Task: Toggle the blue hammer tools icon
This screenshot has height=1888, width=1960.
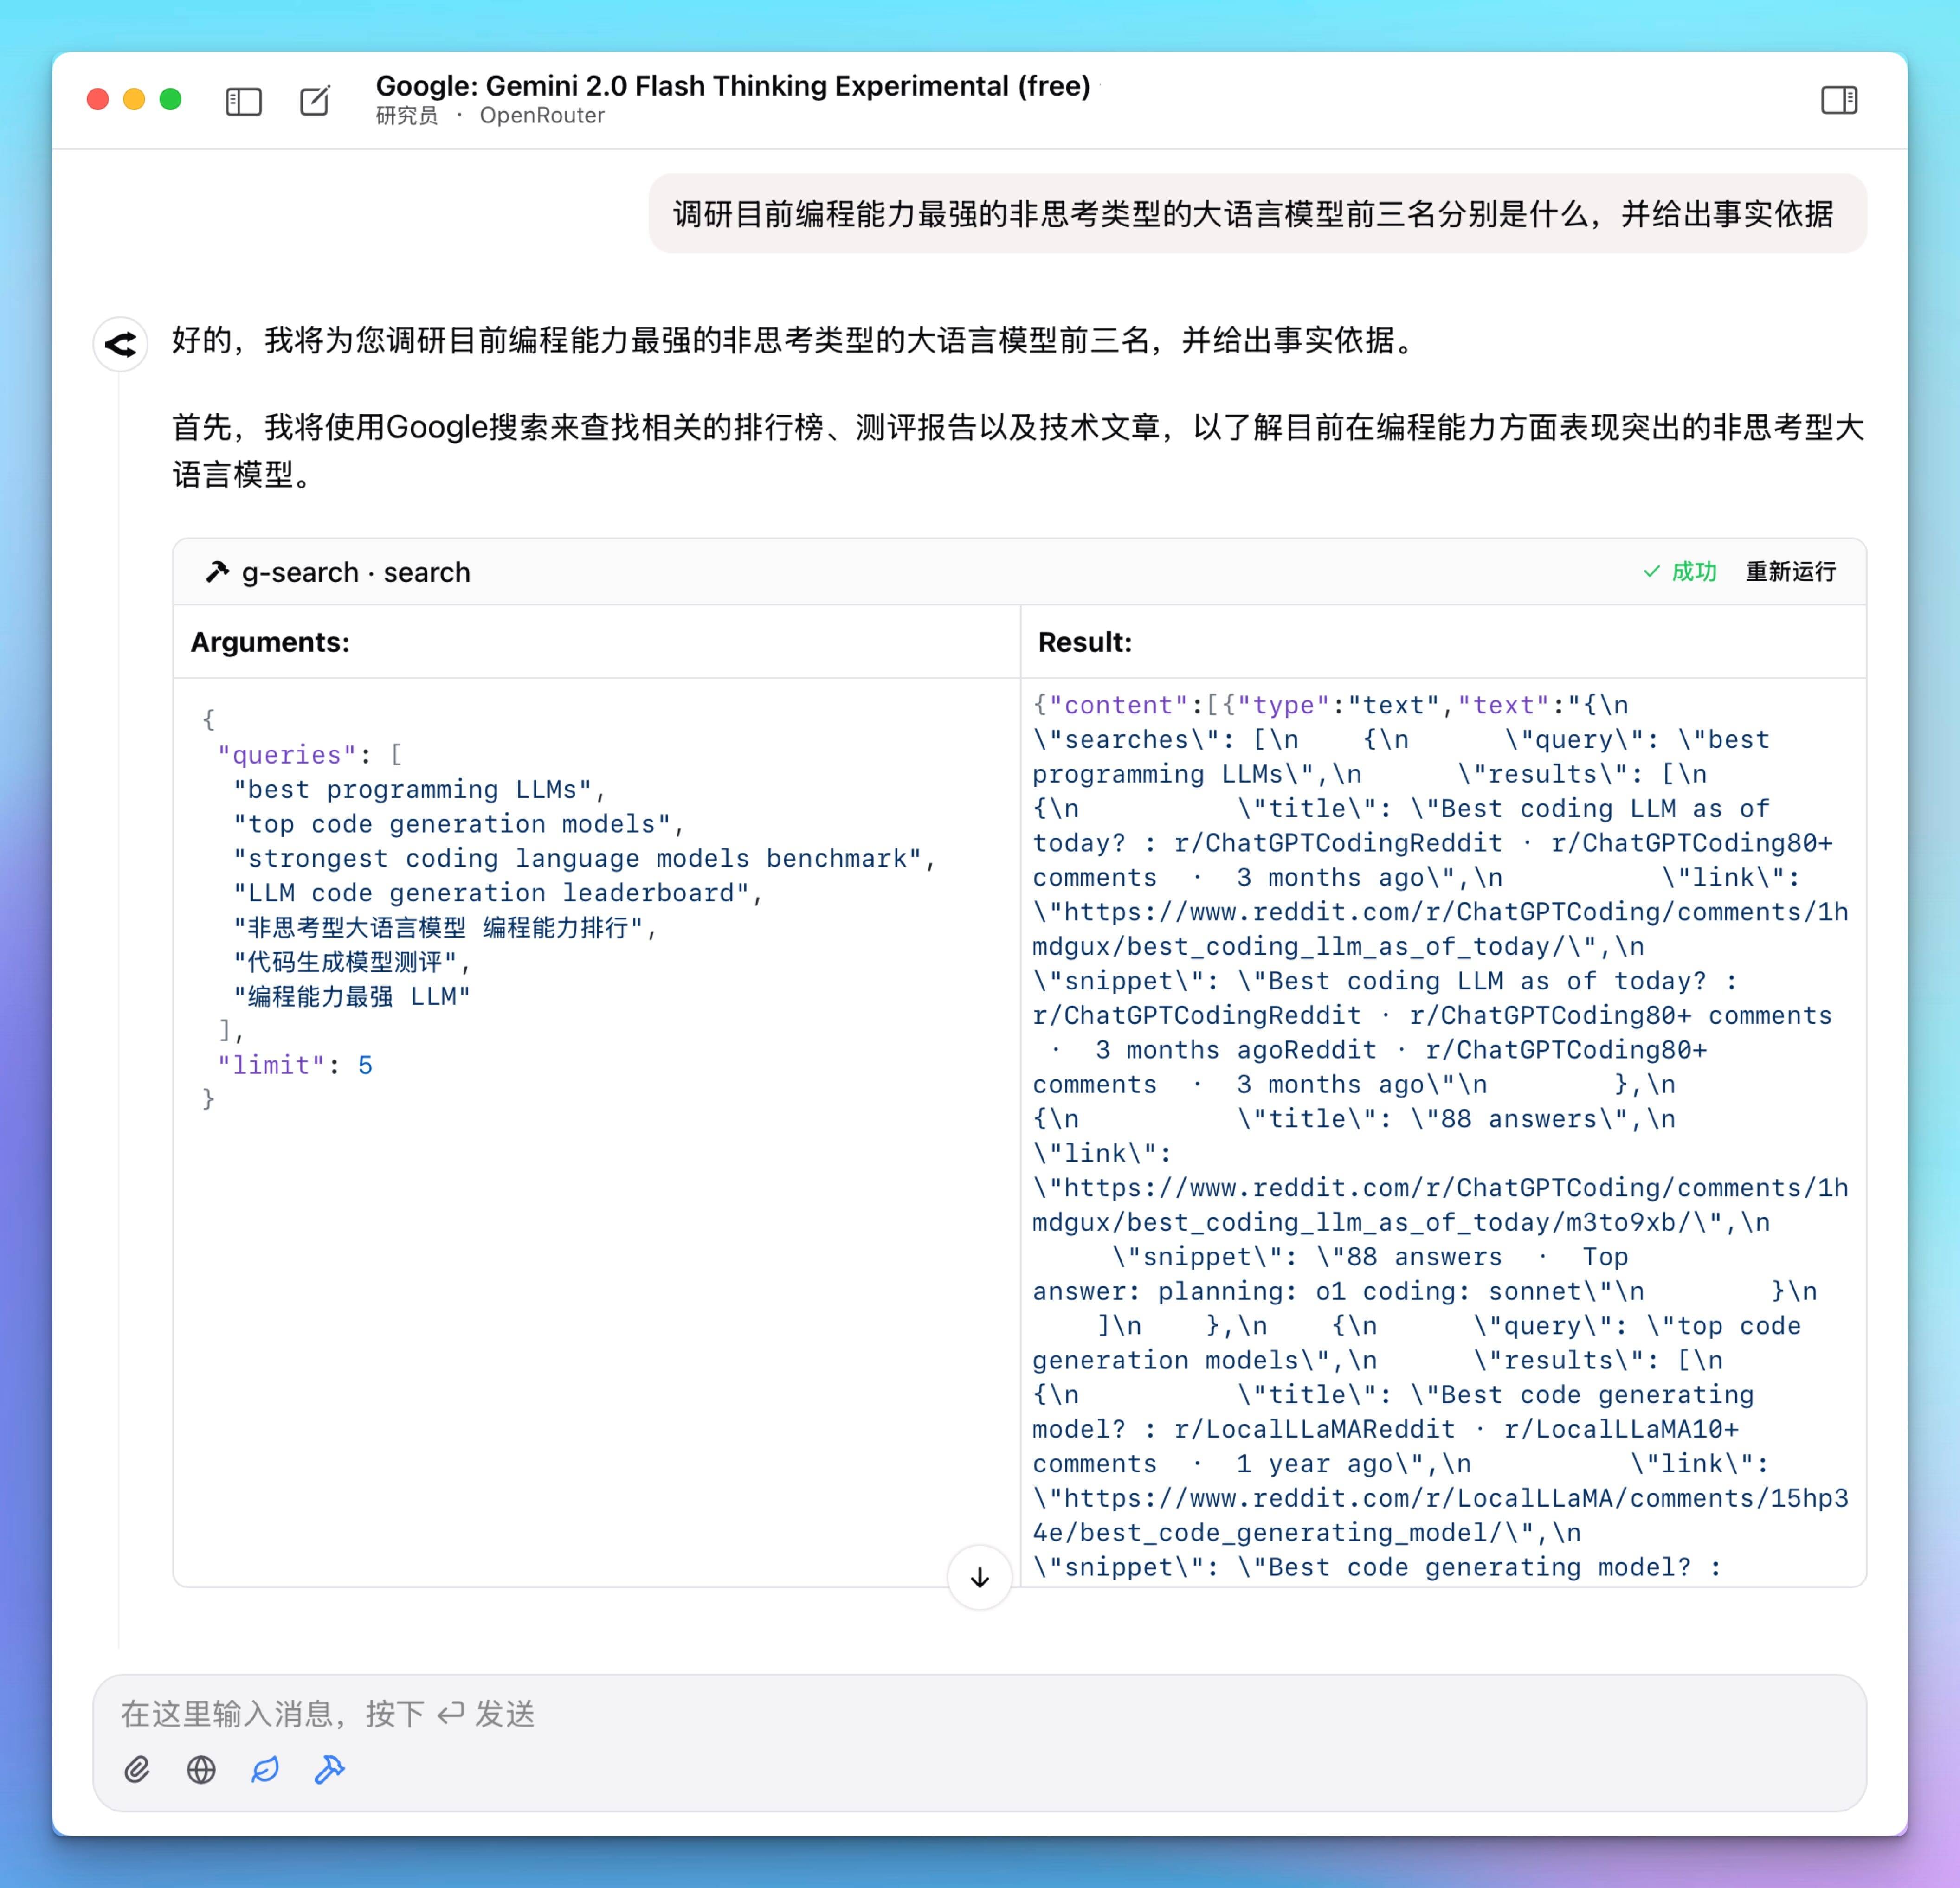Action: [x=329, y=1769]
